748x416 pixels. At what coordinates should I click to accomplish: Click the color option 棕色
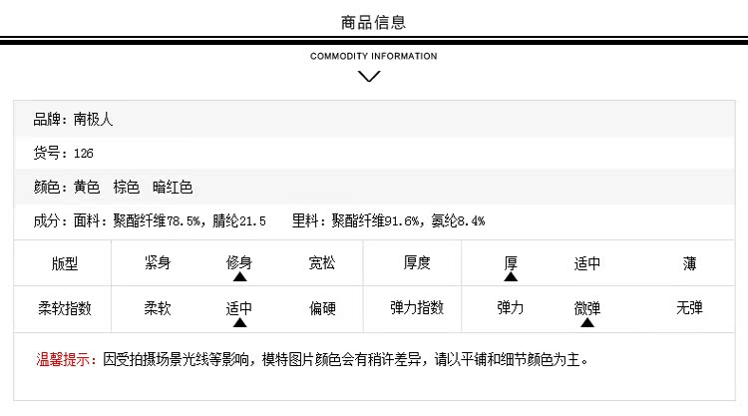point(127,187)
